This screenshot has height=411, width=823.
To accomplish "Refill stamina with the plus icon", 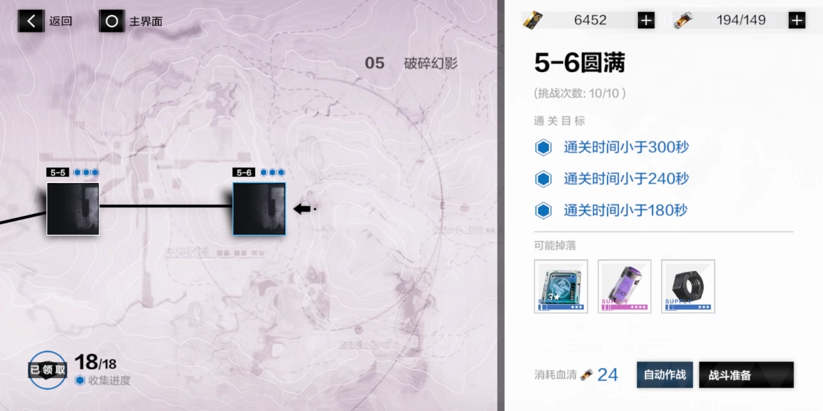I will 797,20.
